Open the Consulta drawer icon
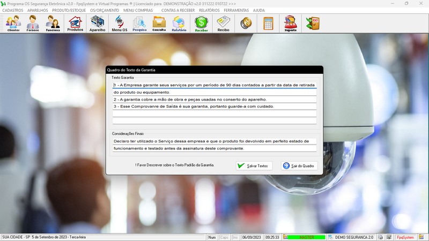 coord(159,24)
